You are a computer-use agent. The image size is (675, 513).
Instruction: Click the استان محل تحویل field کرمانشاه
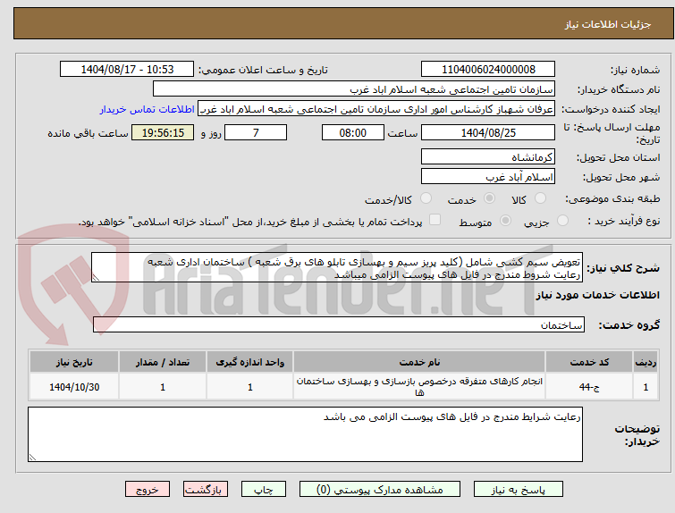coord(488,157)
